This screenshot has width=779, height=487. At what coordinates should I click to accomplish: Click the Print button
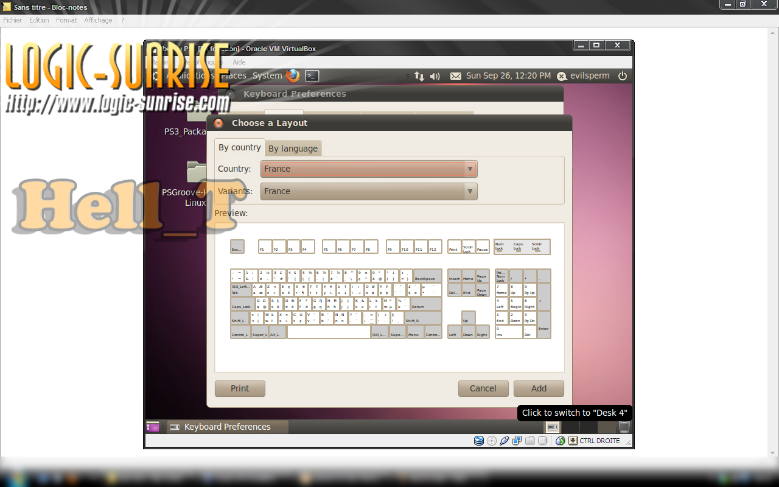pos(240,388)
